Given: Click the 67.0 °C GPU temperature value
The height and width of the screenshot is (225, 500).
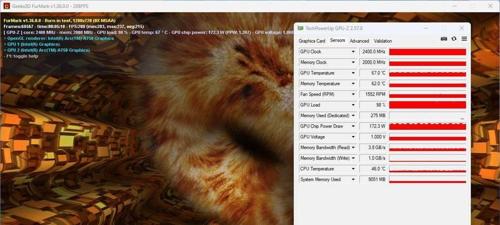Looking at the screenshot, I should point(373,73).
